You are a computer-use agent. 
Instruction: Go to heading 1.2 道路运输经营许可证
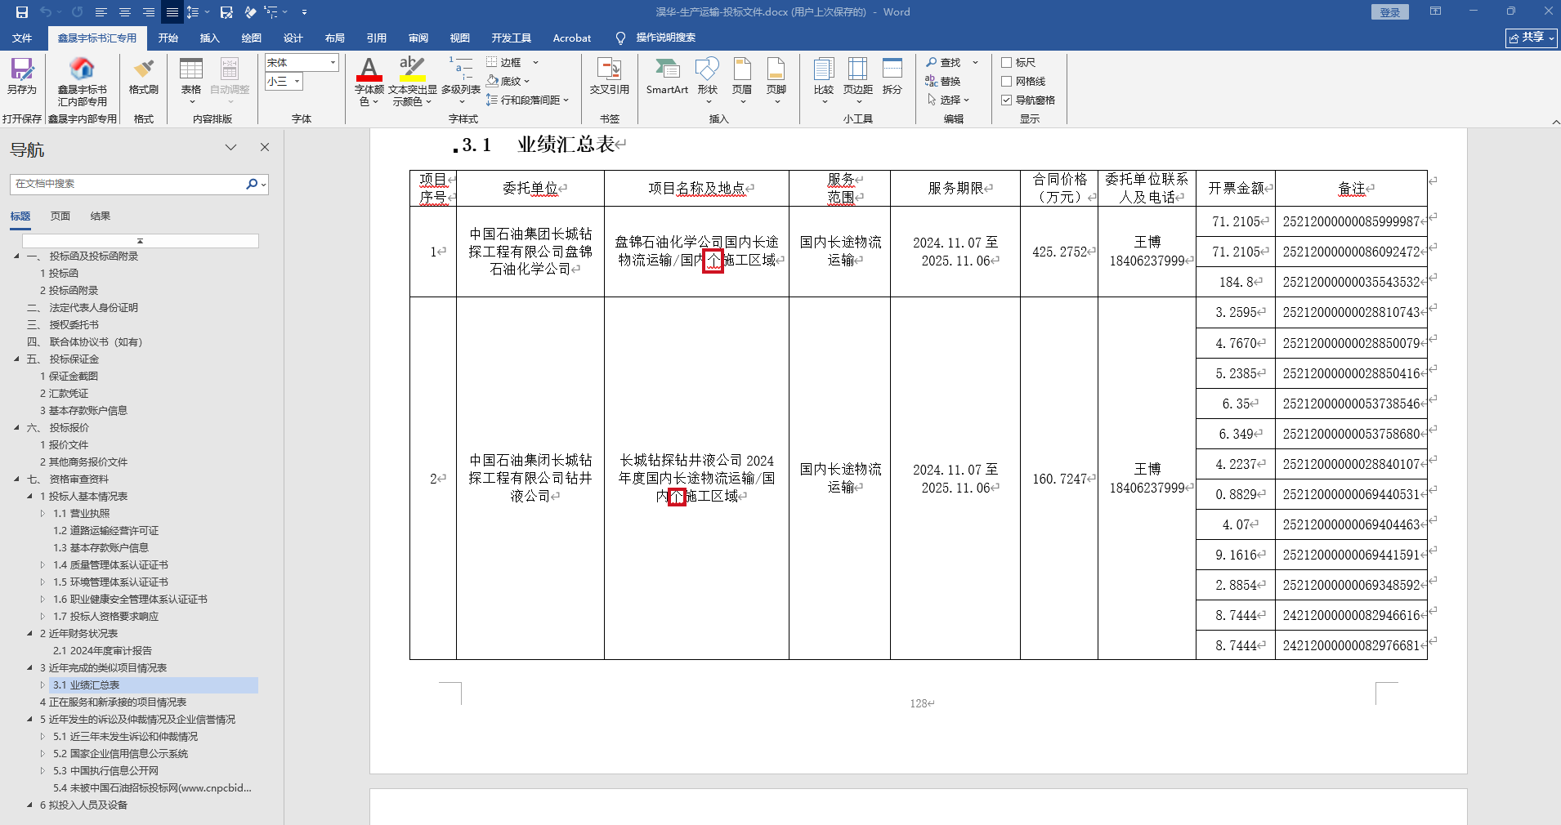coord(106,531)
